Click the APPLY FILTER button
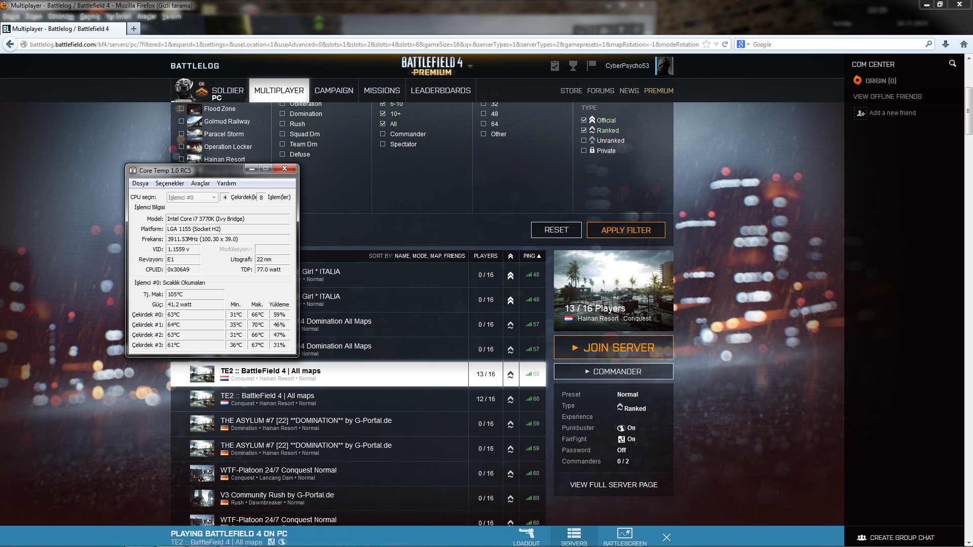This screenshot has height=547, width=973. 626,230
